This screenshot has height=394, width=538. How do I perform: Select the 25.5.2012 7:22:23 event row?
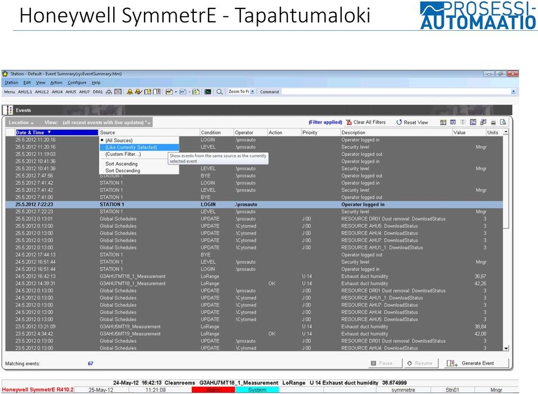(254, 204)
